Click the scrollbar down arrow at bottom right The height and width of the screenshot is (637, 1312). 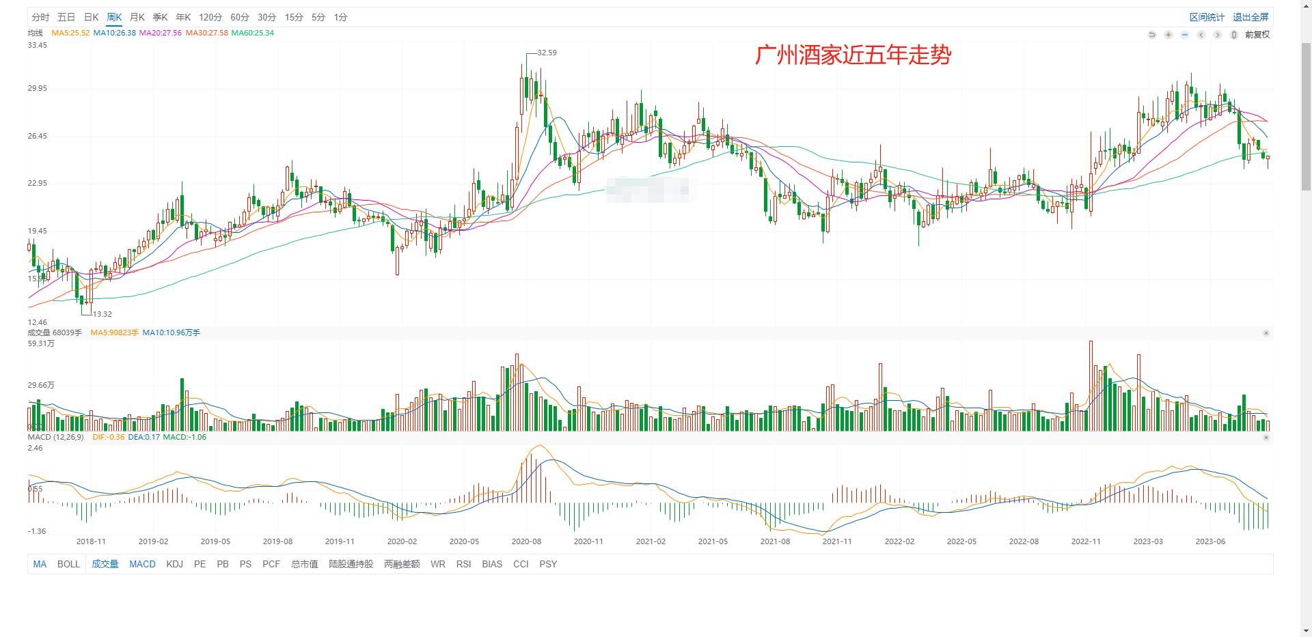tap(1306, 630)
